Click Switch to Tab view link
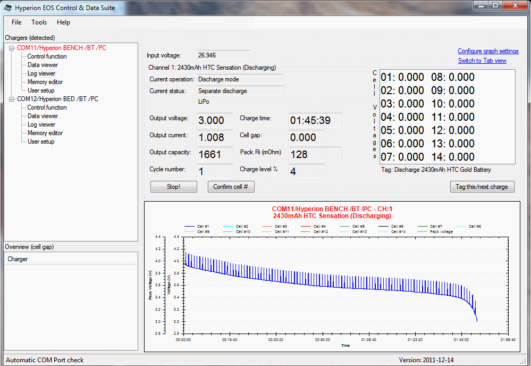Screen dimensions: 531x366 482,61
